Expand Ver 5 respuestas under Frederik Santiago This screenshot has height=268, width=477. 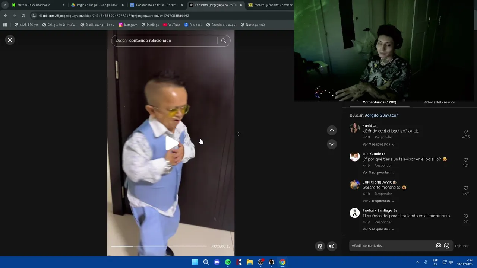379,229
